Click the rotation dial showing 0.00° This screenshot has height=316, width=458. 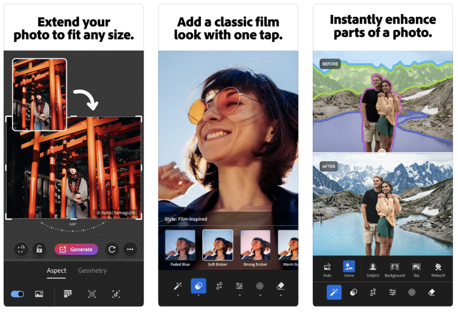[x=73, y=227]
